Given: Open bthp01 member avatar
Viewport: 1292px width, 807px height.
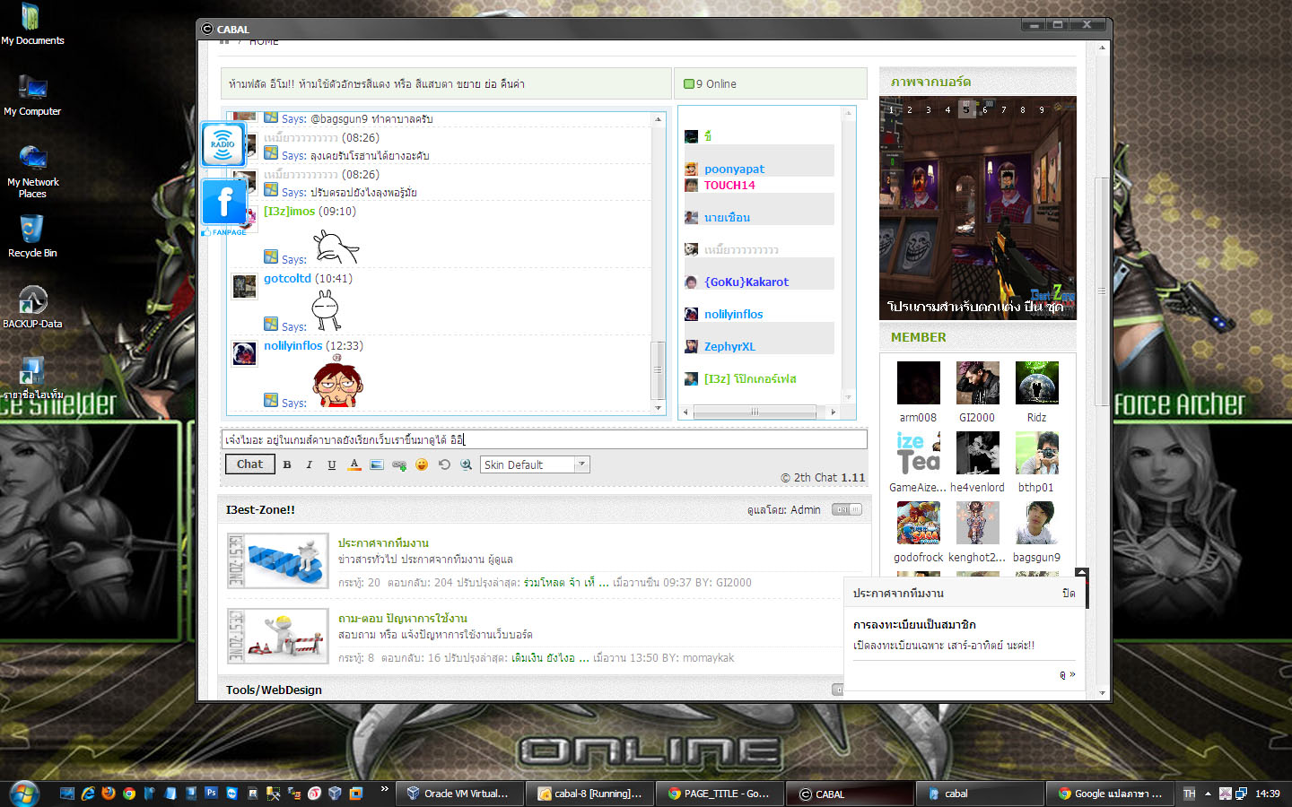Looking at the screenshot, I should pyautogui.click(x=1037, y=453).
